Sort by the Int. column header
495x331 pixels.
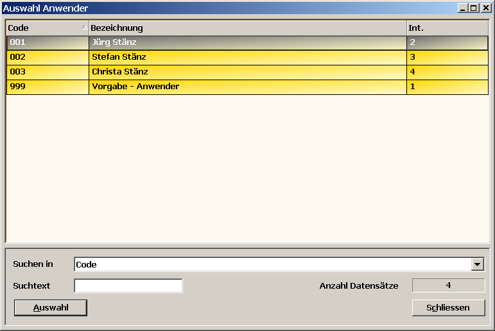[447, 28]
